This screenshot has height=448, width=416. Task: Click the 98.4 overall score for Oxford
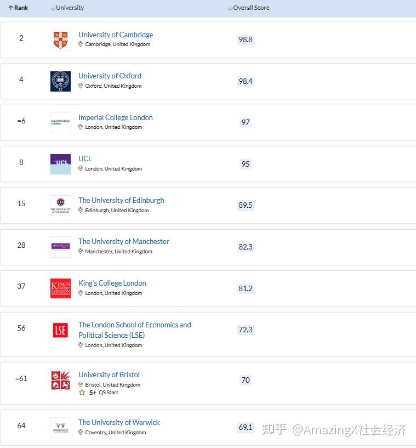246,81
